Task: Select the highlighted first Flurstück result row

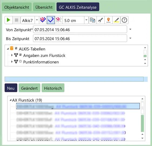Action: [x=78, y=106]
